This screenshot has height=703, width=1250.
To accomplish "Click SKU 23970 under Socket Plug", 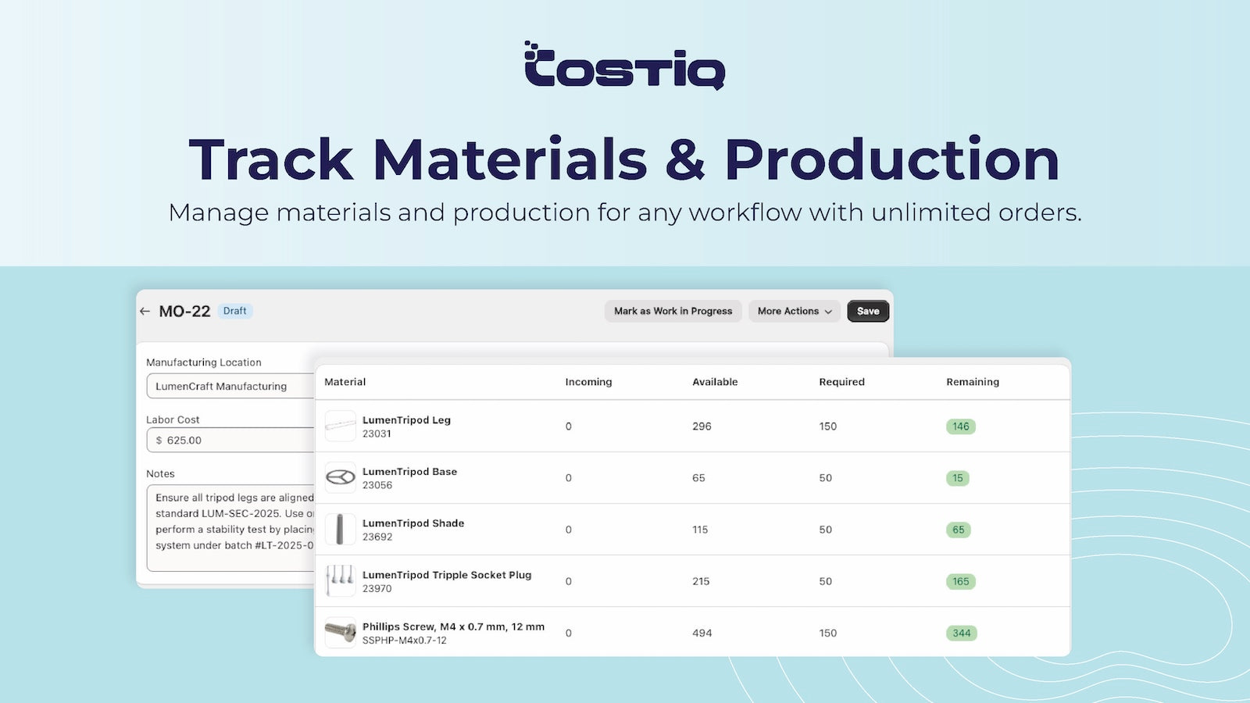I will pyautogui.click(x=377, y=588).
